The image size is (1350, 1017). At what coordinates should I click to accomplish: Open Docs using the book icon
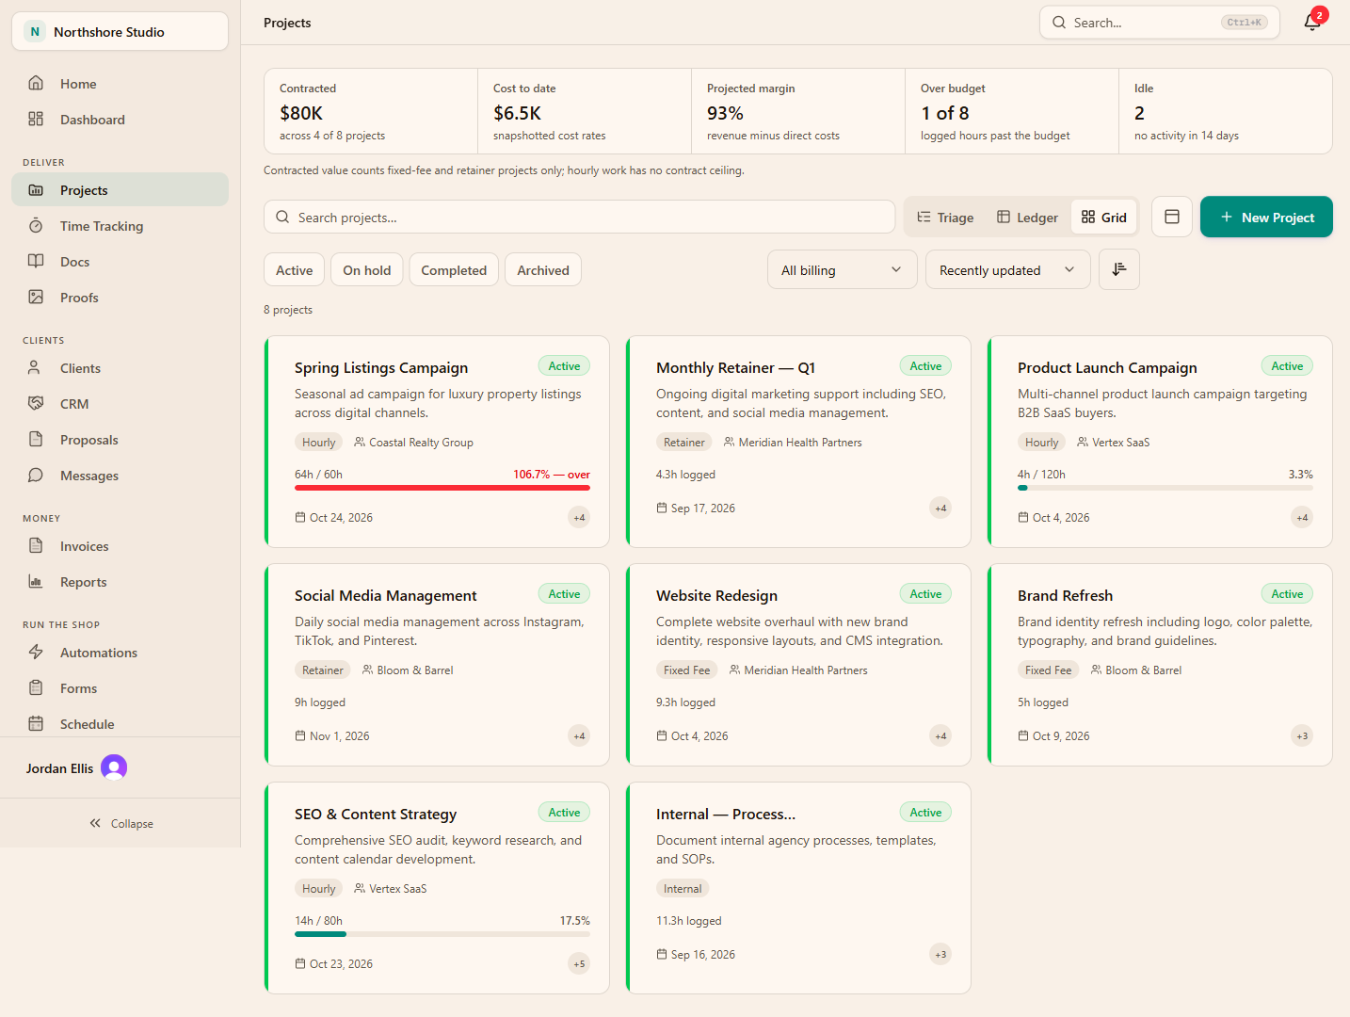point(36,261)
